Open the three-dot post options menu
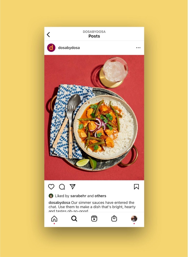Viewport: 188px width, 257px height. (138, 48)
